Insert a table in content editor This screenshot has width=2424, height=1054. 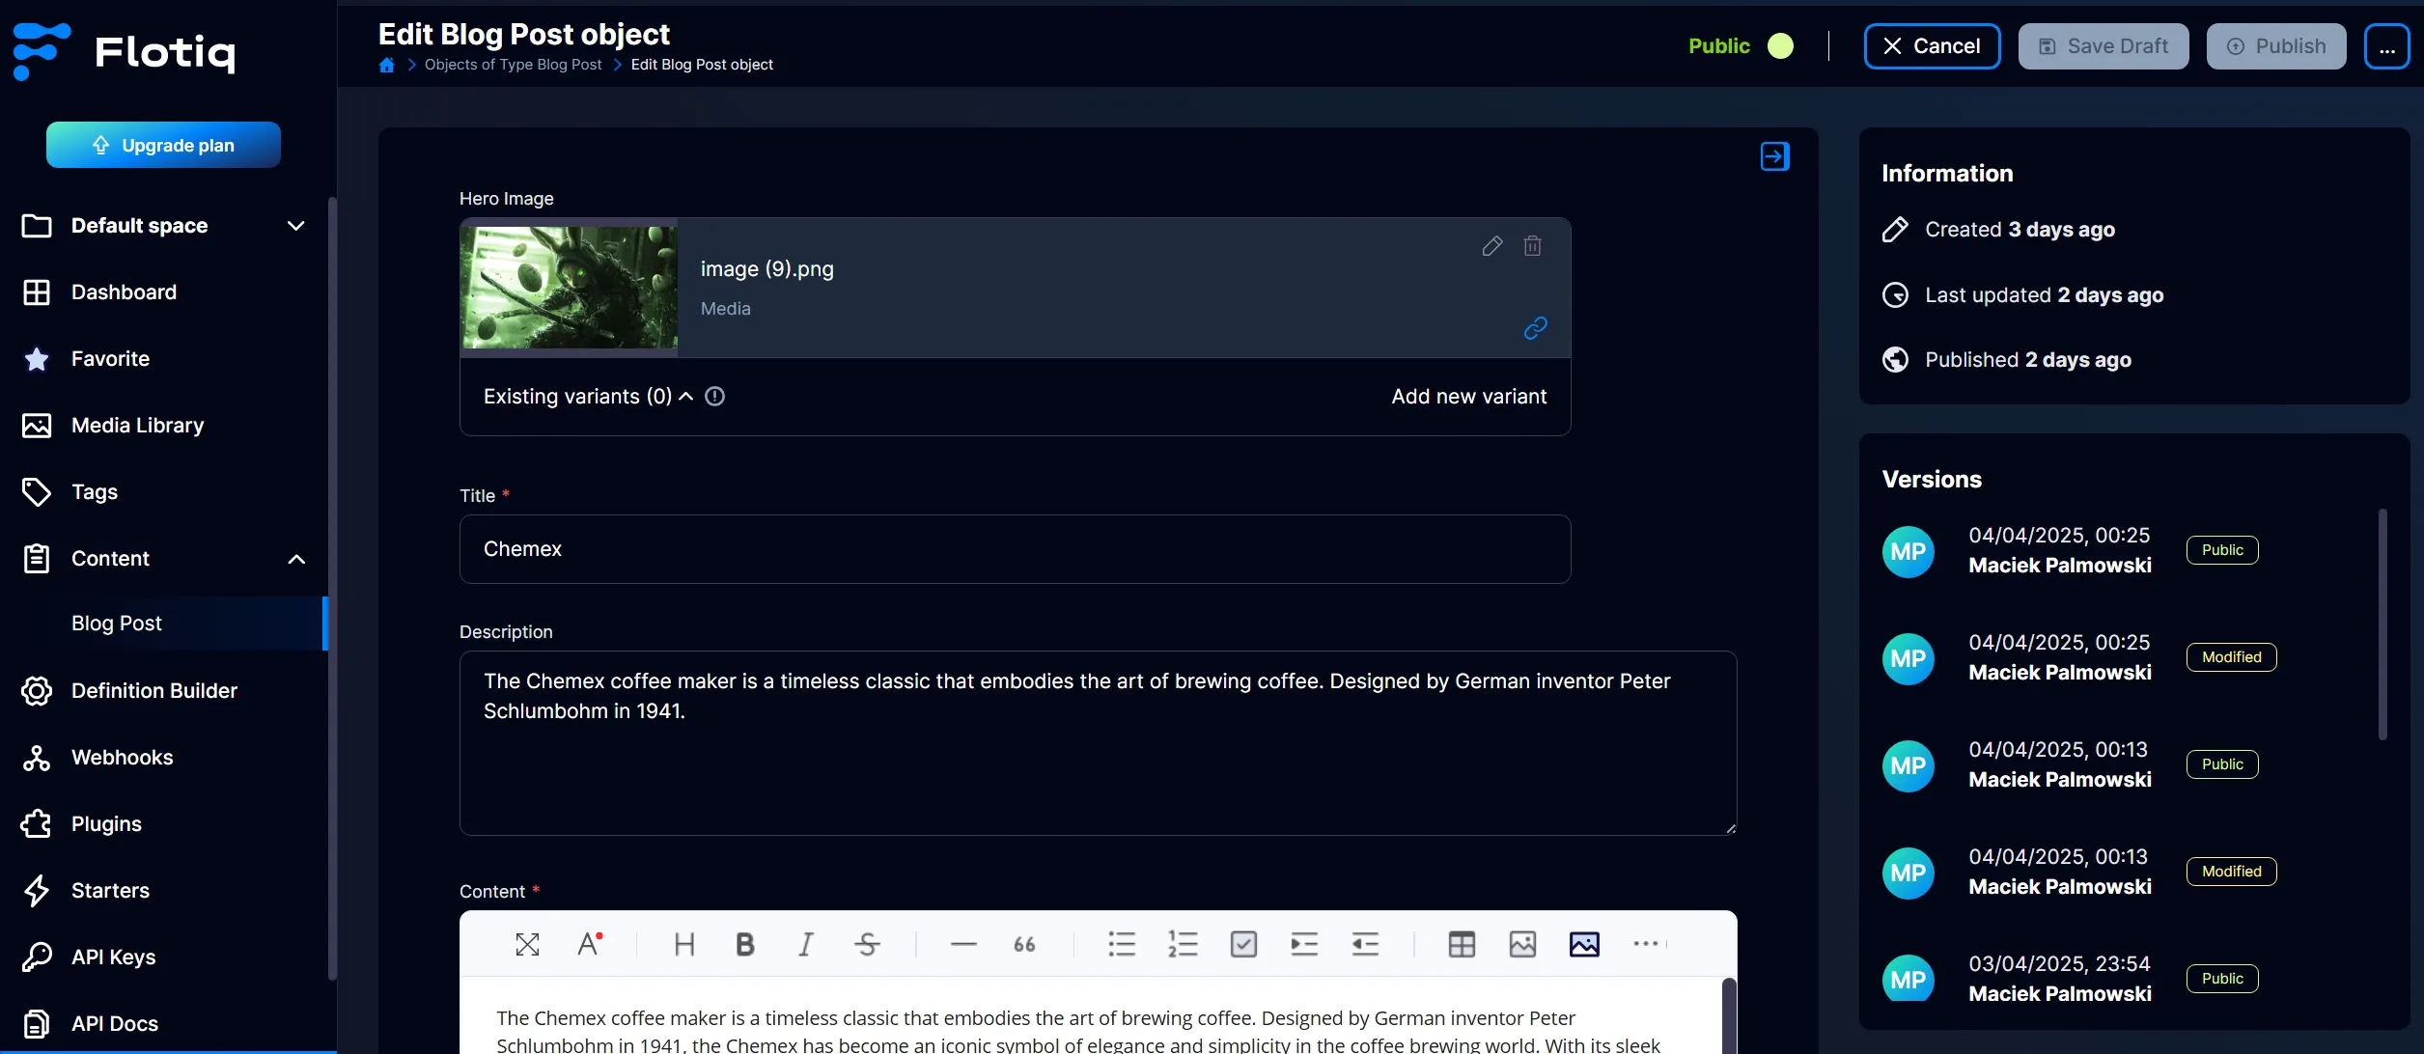pyautogui.click(x=1462, y=944)
